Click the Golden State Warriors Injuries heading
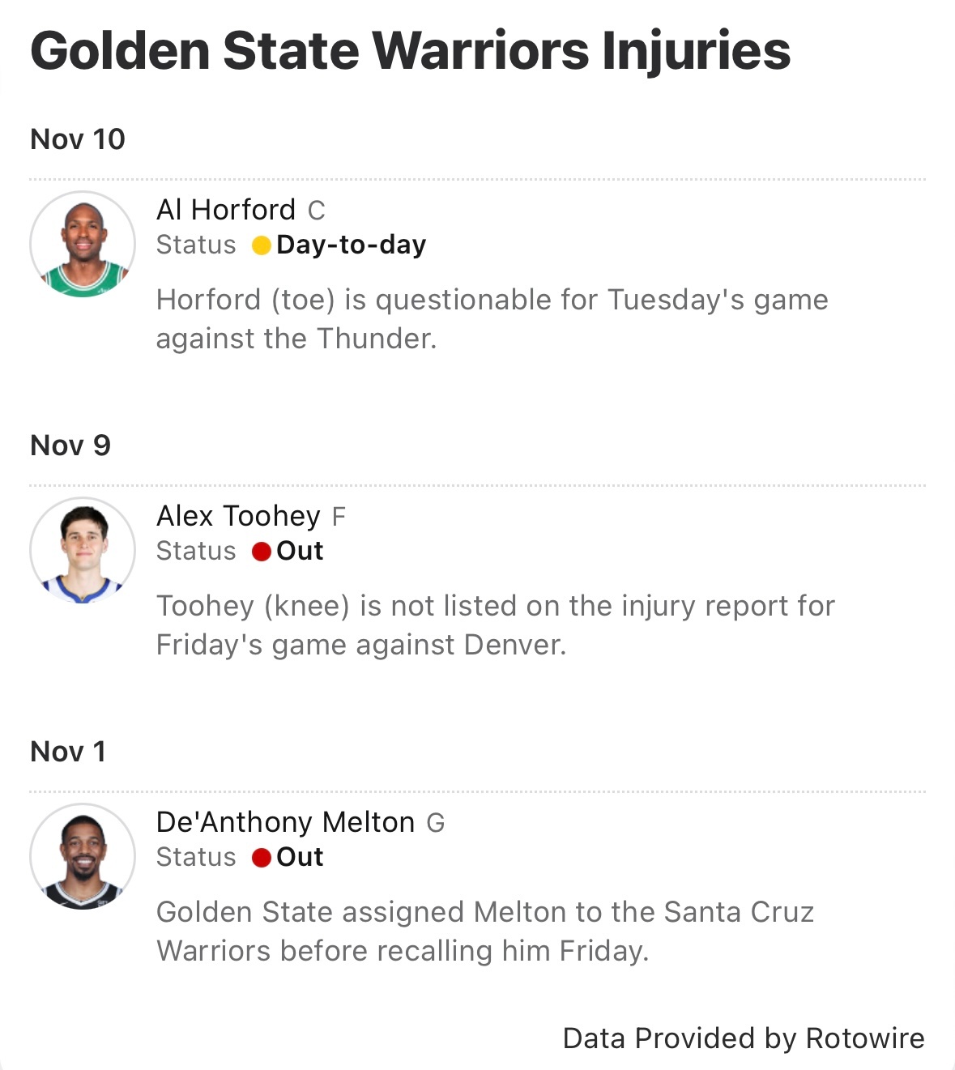 coord(410,50)
